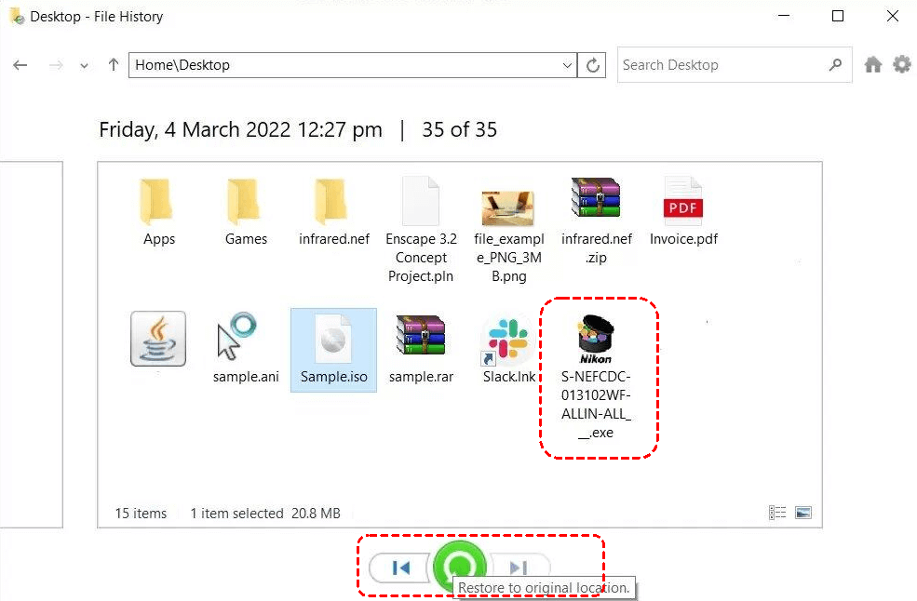
Task: Select the sample.ani cursor file
Action: point(246,349)
